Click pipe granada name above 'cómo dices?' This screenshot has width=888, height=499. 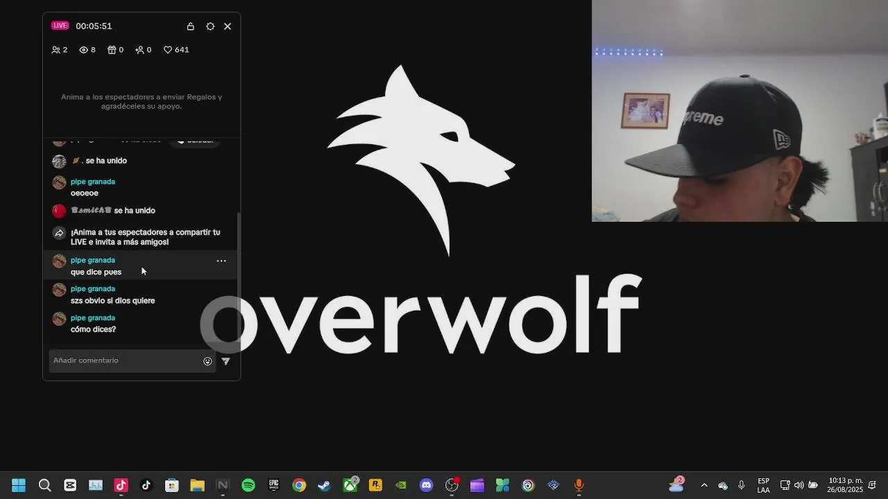click(93, 318)
